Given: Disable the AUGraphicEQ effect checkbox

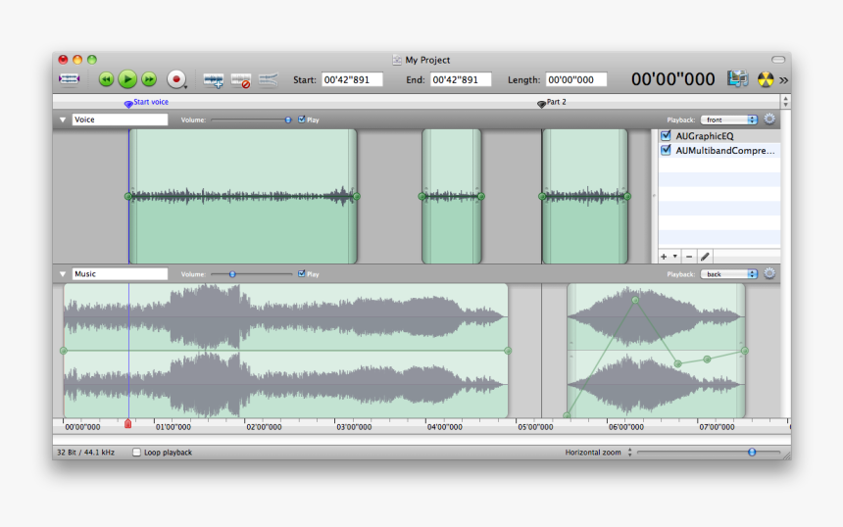Looking at the screenshot, I should coord(666,135).
